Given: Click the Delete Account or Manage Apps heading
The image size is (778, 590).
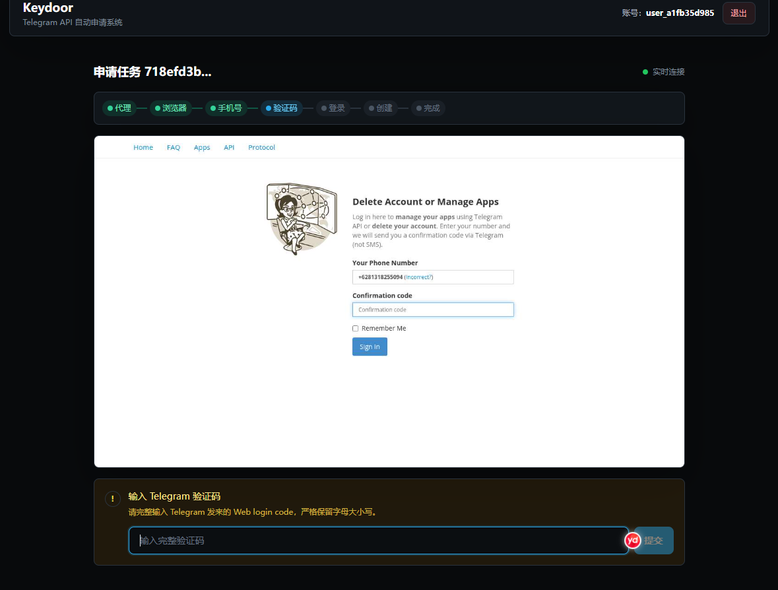Looking at the screenshot, I should (x=425, y=202).
